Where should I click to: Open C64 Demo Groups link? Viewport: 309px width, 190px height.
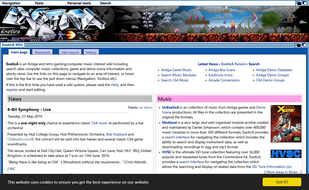pyautogui.click(x=270, y=80)
